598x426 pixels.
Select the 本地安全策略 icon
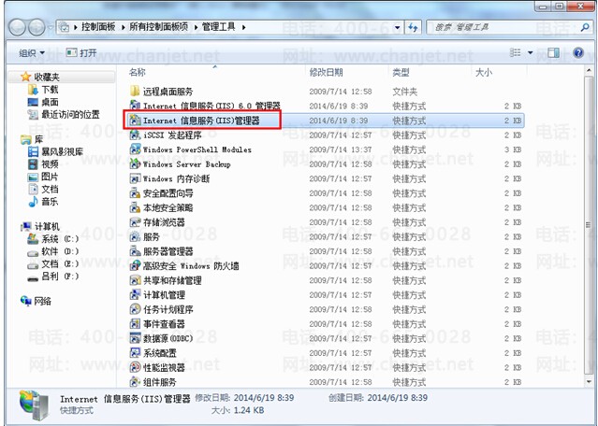tap(135, 207)
